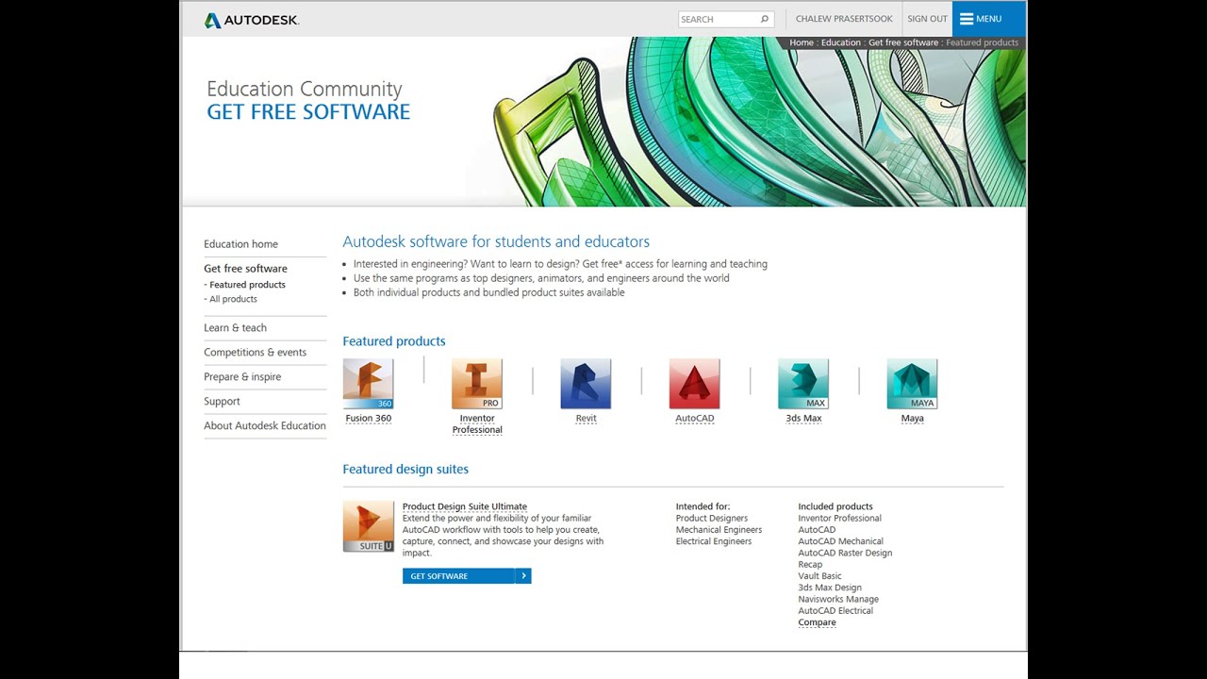
Task: Open About Autodesk Education sidebar item
Action: click(x=265, y=426)
